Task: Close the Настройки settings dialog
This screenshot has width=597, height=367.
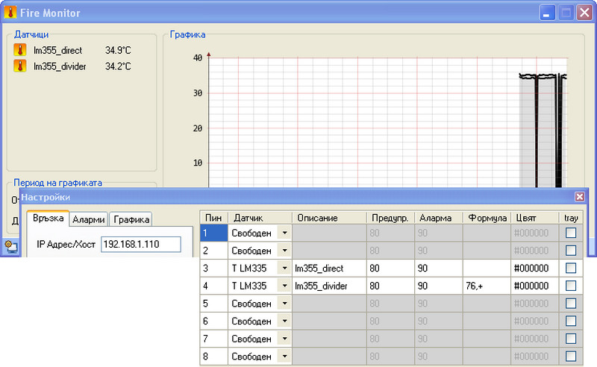Action: coord(579,197)
